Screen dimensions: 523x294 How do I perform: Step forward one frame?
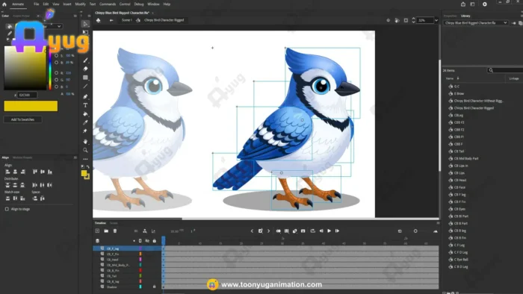[x=337, y=231]
